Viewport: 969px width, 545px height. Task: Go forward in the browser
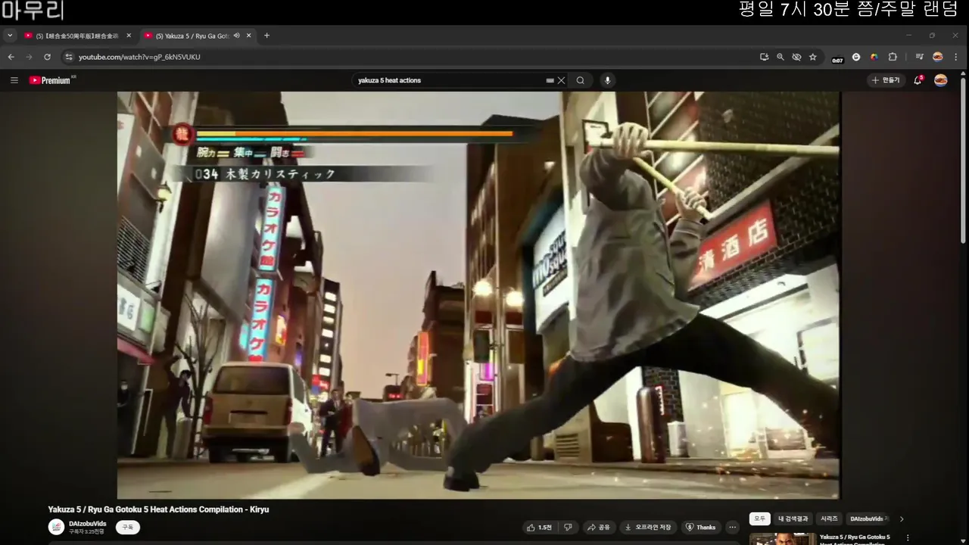(x=29, y=57)
